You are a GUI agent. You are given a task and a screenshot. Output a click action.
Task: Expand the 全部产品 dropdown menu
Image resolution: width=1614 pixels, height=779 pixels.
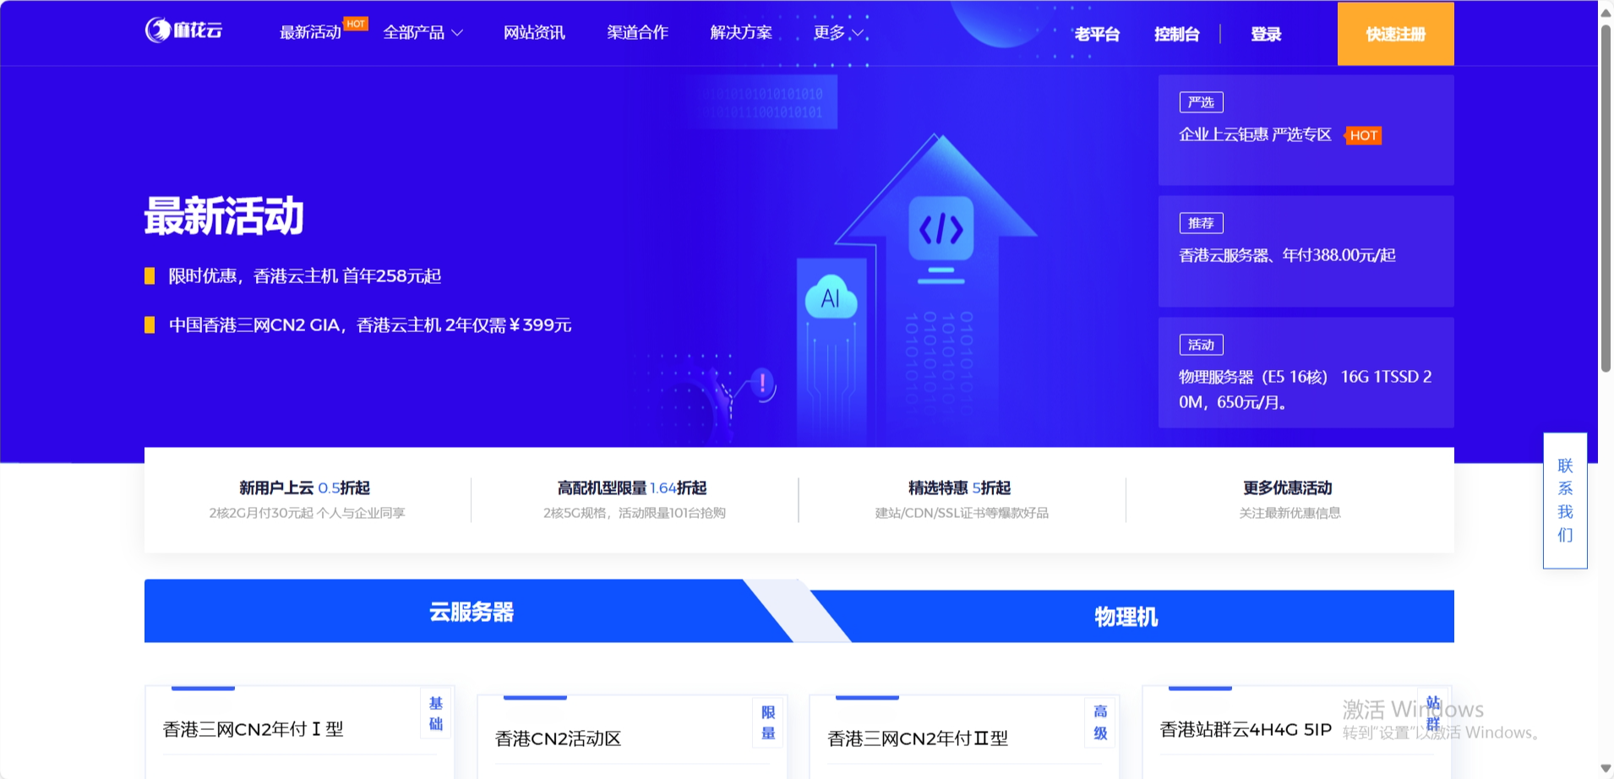pos(423,33)
